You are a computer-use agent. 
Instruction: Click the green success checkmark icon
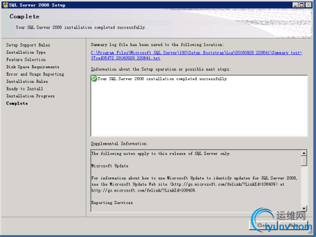point(94,79)
